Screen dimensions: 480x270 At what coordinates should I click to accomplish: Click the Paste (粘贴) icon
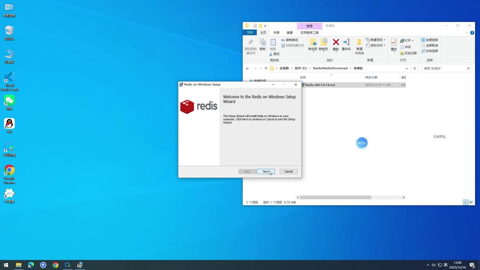[273, 44]
